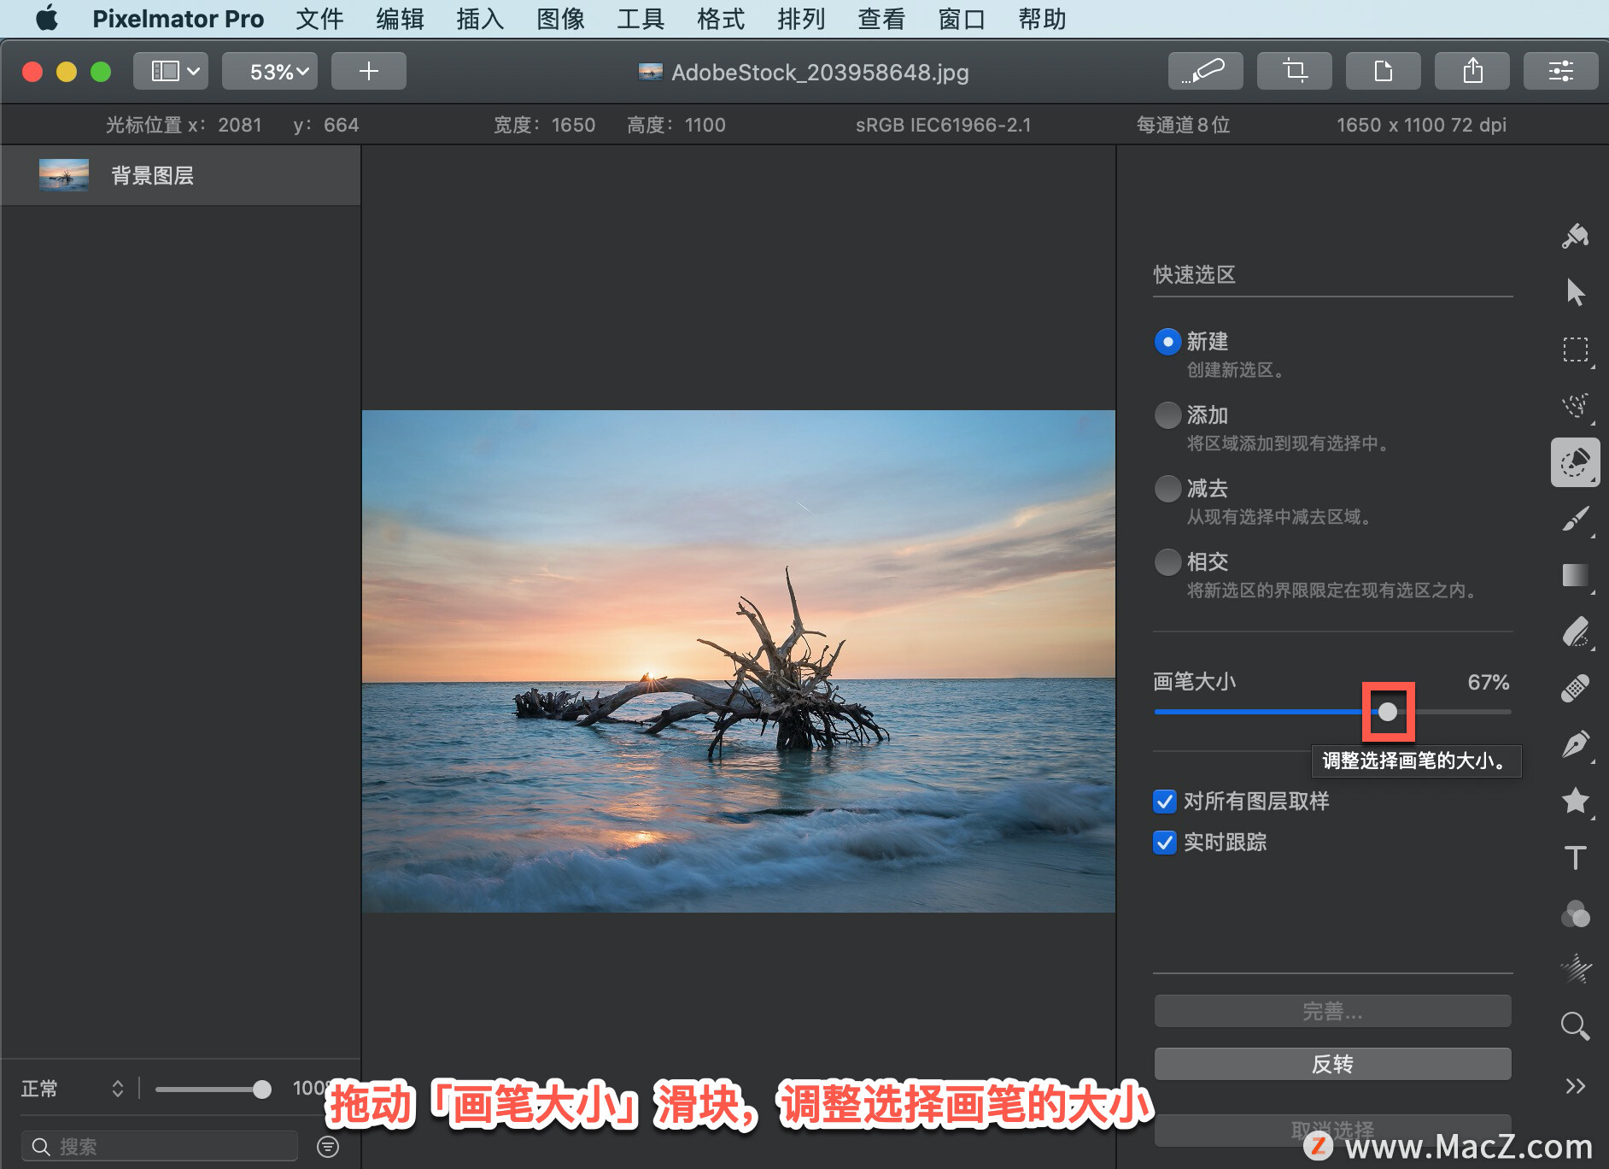Open the zoom level 53% dropdown

(269, 71)
